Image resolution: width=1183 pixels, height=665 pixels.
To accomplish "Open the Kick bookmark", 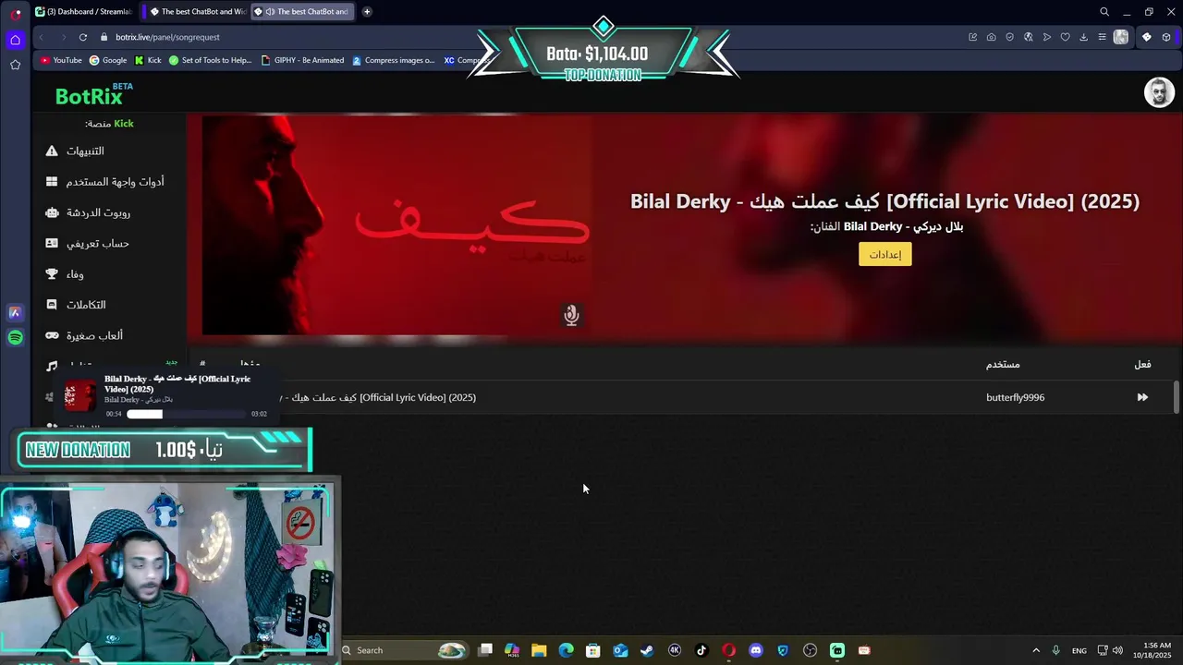I will (x=148, y=60).
